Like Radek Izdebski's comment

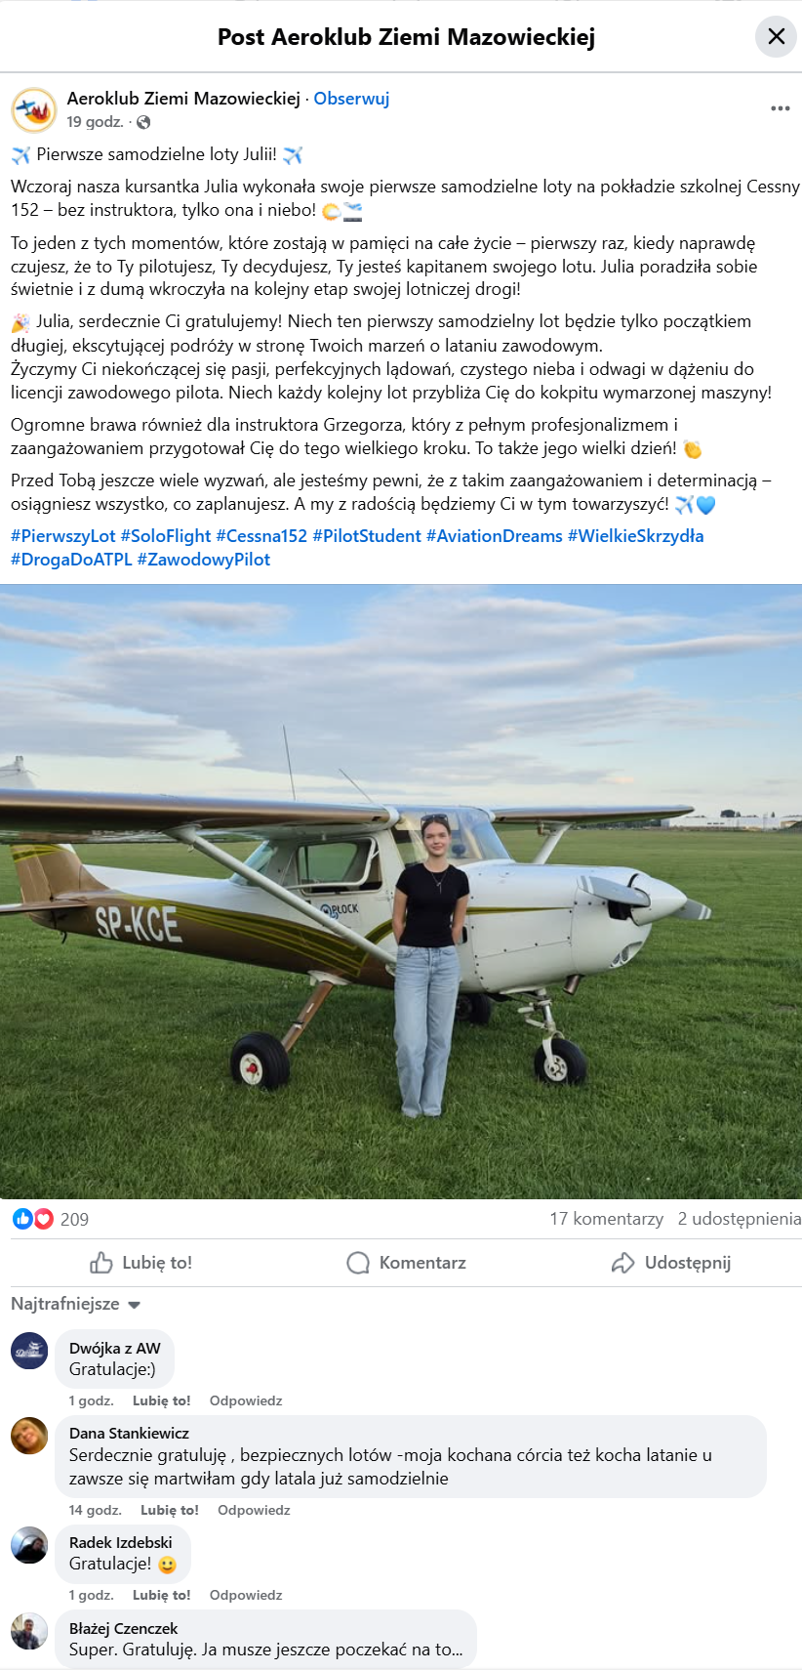tap(162, 1595)
